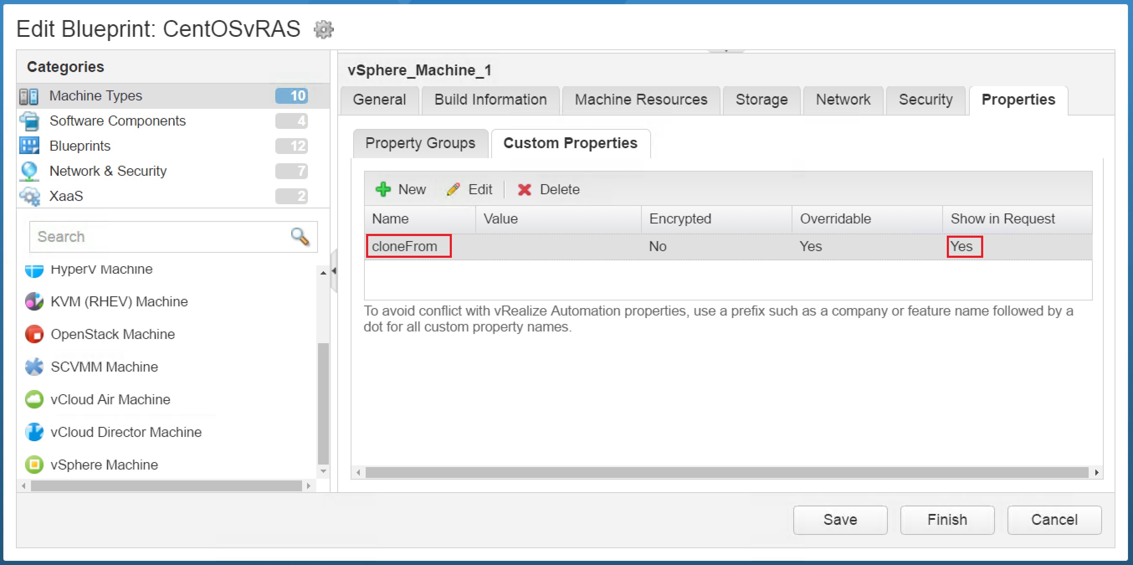The width and height of the screenshot is (1133, 565).
Task: Click the properties pane right scroll arrow
Action: pos(1097,473)
